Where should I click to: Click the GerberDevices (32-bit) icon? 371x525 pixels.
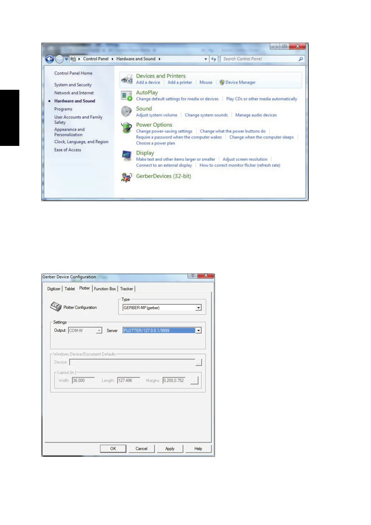point(127,177)
